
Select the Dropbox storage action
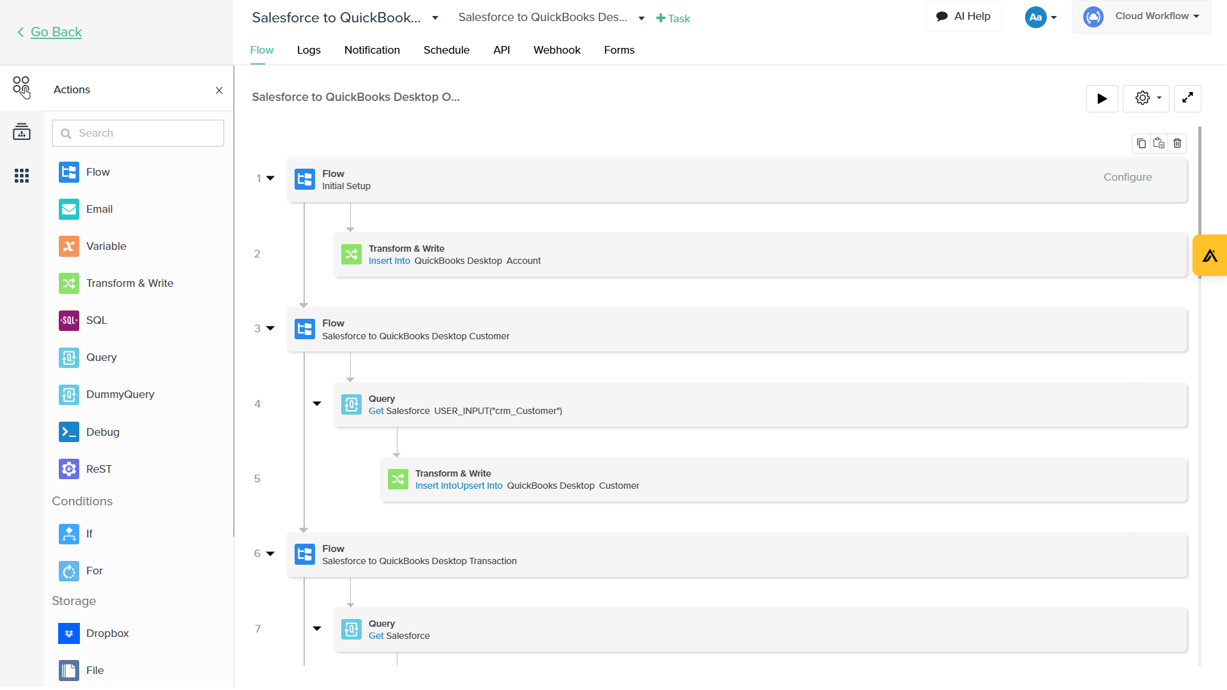pos(107,633)
